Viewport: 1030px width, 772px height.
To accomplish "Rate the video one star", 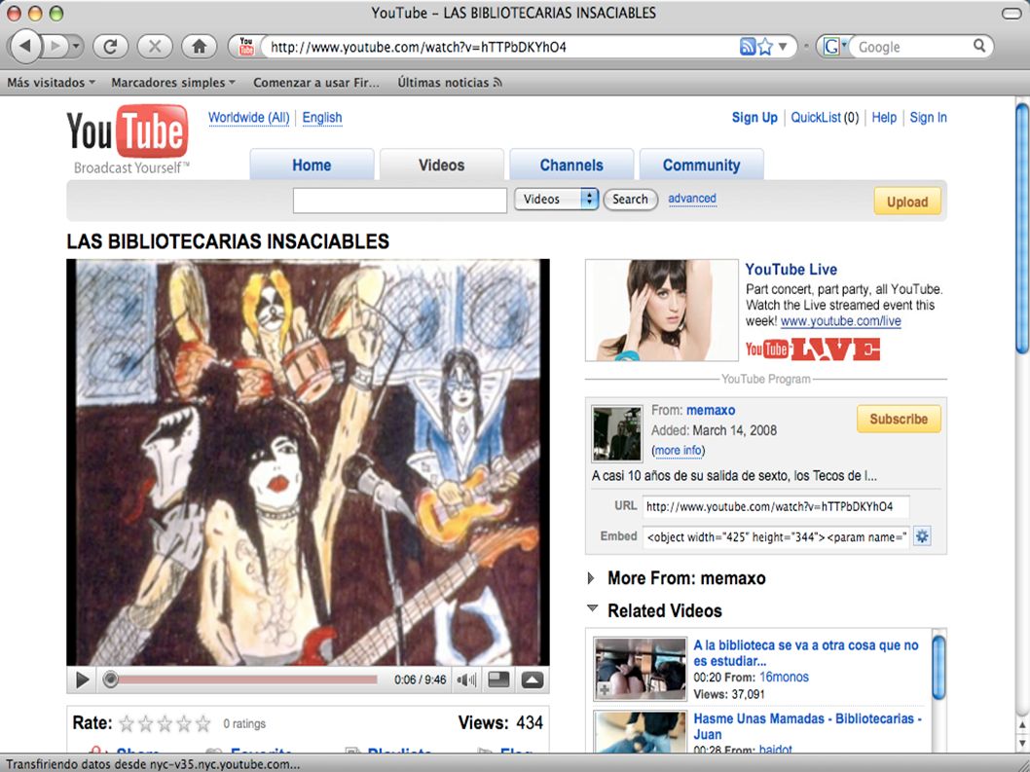I will pos(127,724).
